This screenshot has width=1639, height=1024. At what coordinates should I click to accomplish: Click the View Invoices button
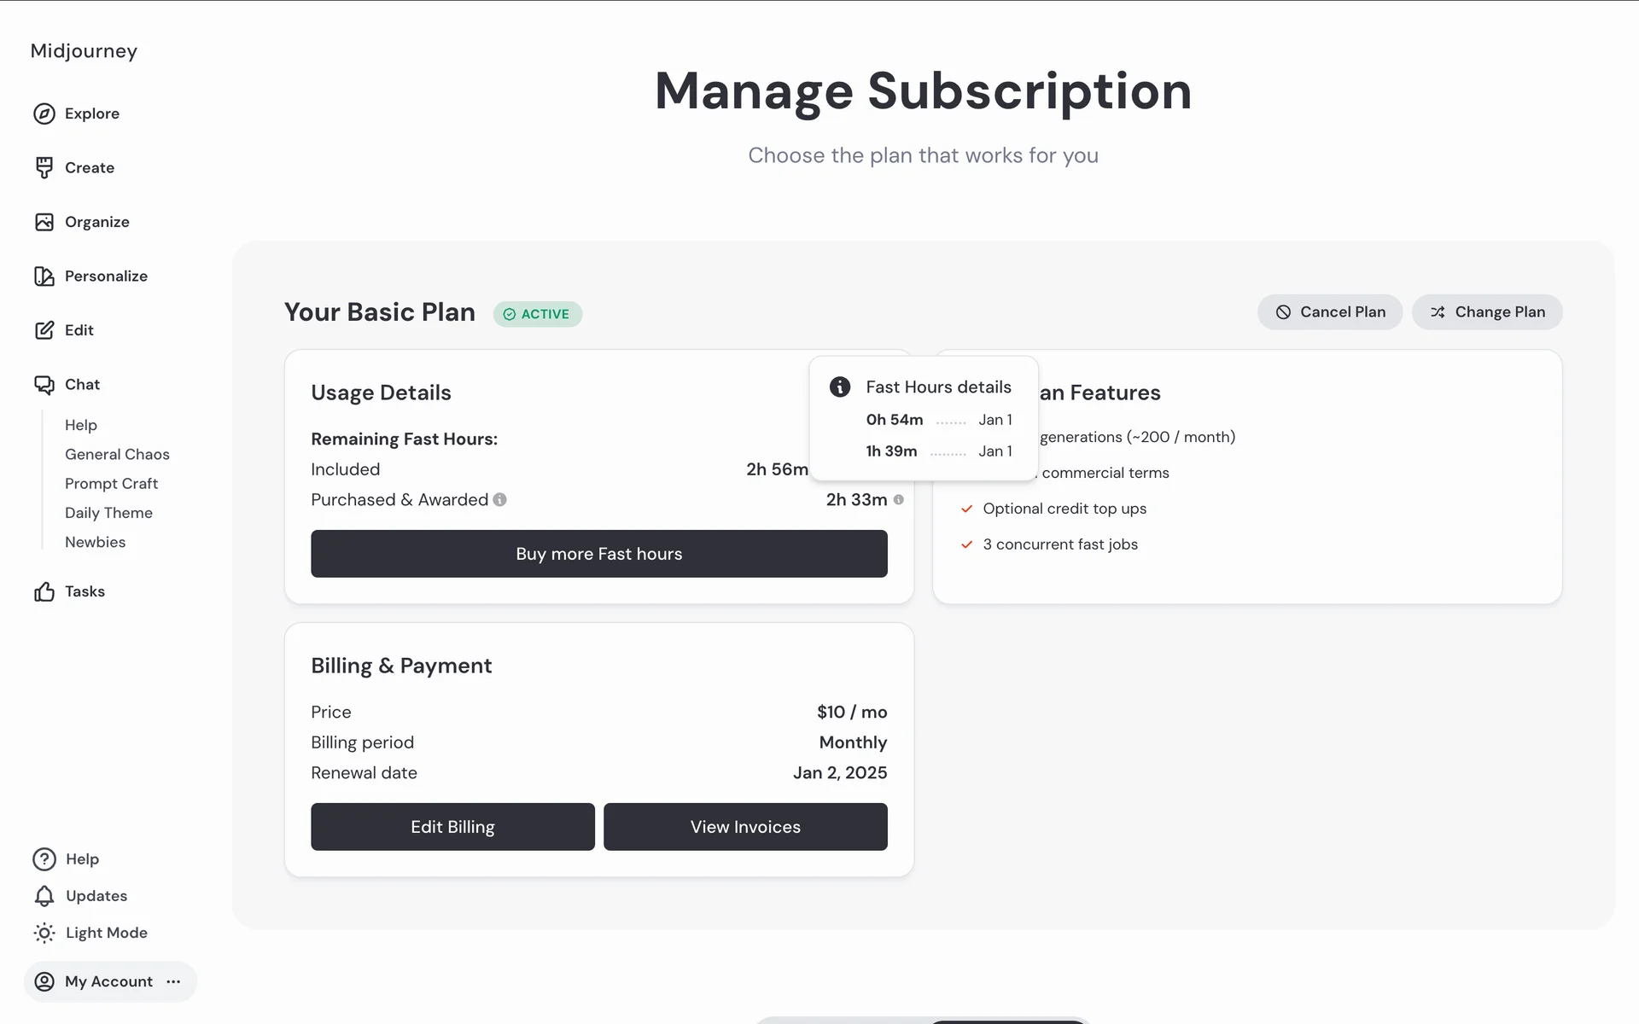point(745,827)
